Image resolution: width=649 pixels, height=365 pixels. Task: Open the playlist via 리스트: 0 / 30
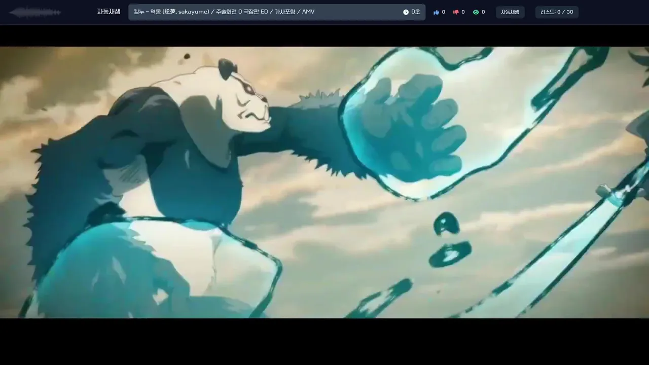tap(557, 12)
